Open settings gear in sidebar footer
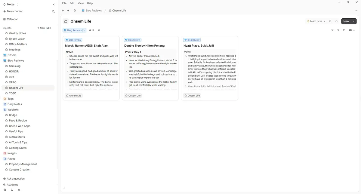 coord(5,190)
